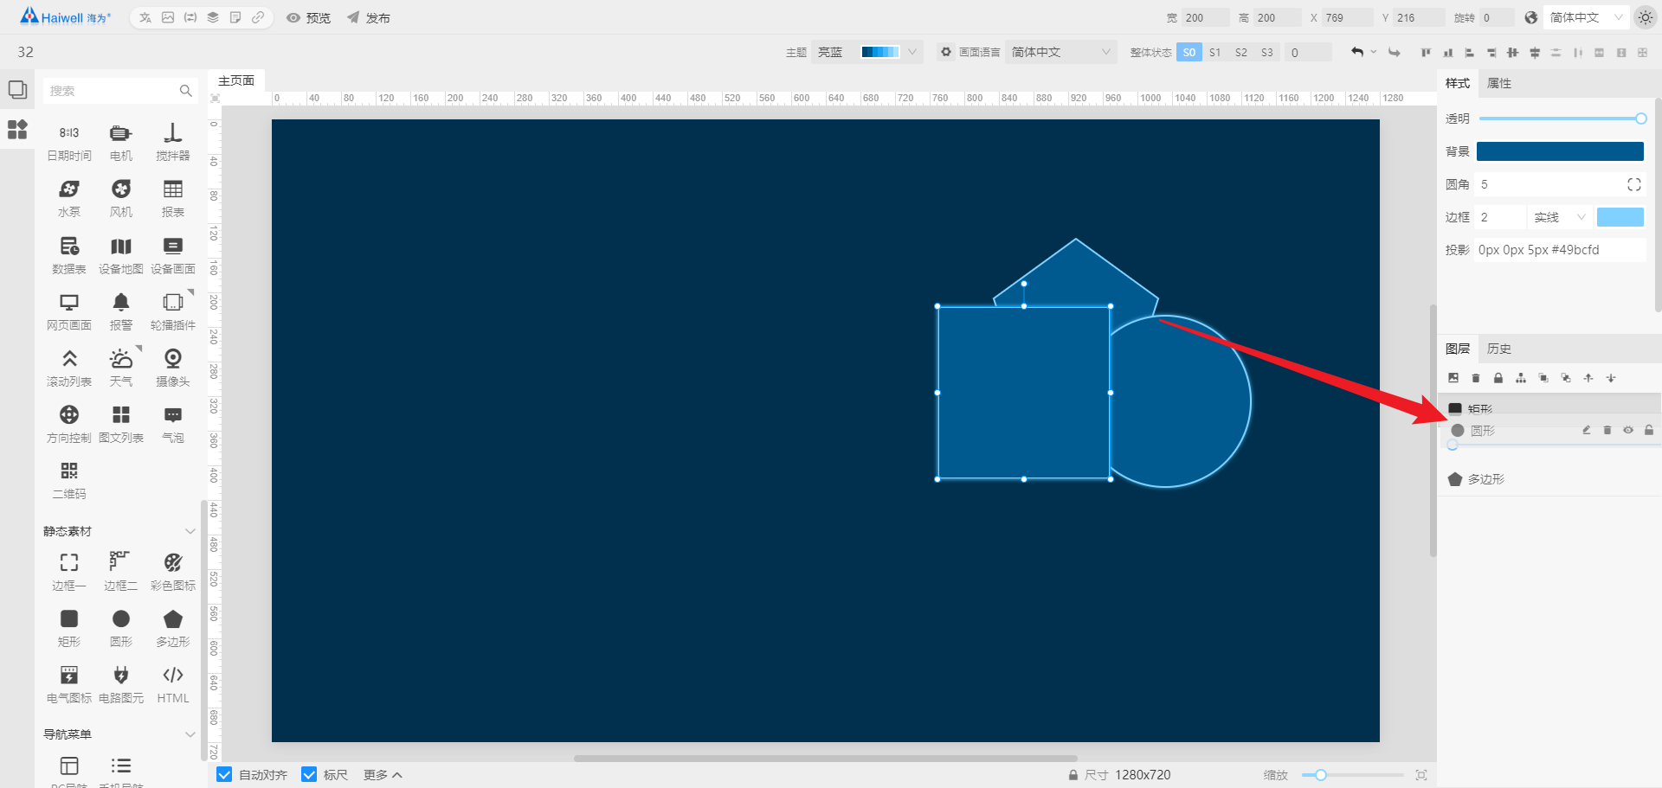Switch to the 属性 properties tab
This screenshot has height=788, width=1662.
pos(1499,83)
